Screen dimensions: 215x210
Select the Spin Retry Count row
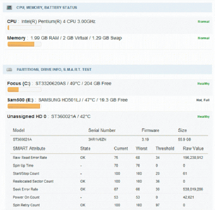(109, 205)
